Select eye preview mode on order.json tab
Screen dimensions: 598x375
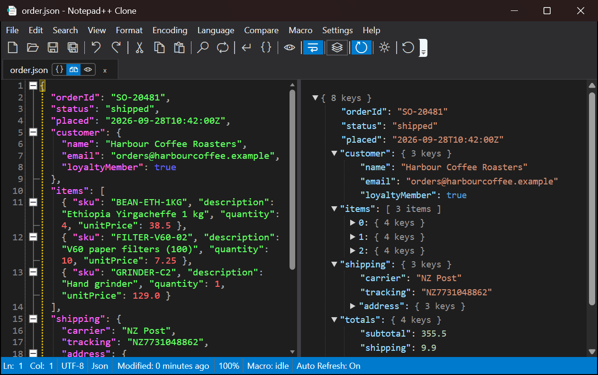[88, 70]
